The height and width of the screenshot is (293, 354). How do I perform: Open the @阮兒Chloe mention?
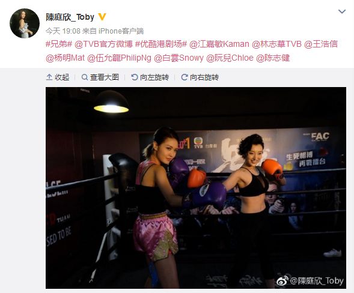tap(230, 58)
